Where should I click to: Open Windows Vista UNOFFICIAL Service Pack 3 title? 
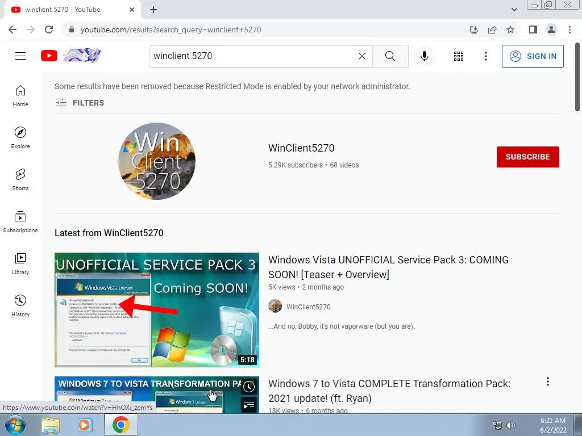click(x=388, y=267)
